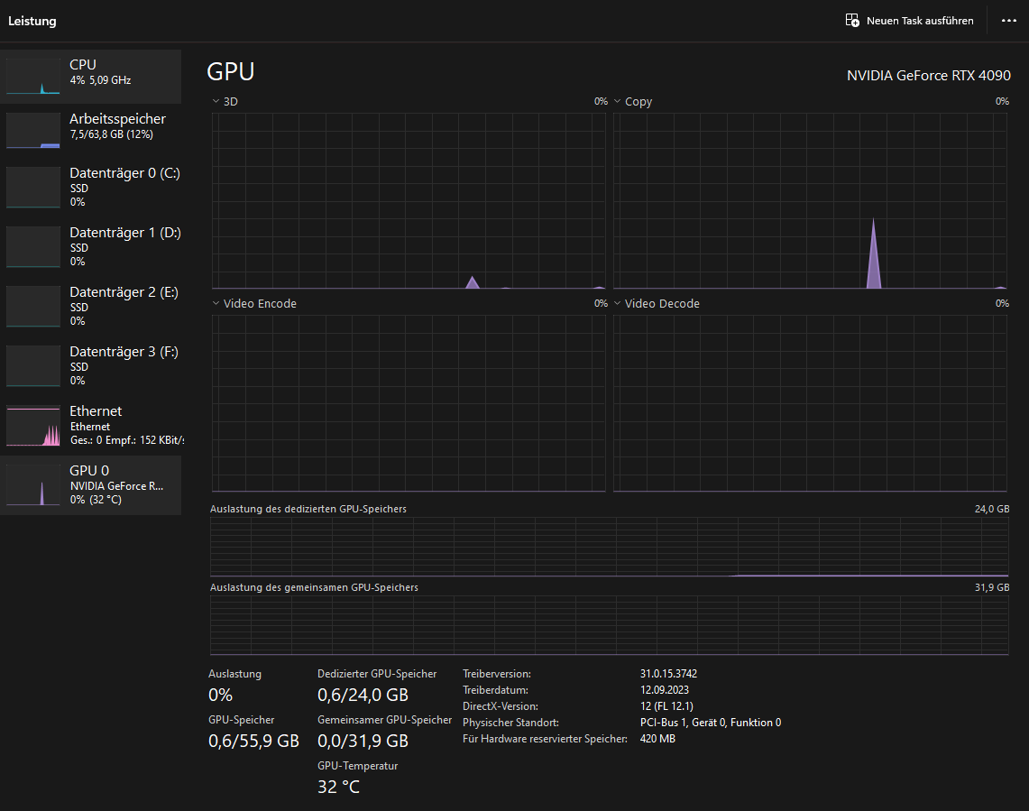Click the Video Decode graph area
The image size is (1029, 811).
pos(810,403)
